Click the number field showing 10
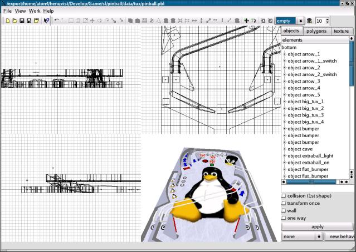The height and width of the screenshot is (252, 356). coord(320,21)
